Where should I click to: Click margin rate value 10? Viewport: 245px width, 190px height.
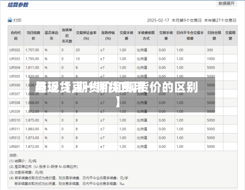[78, 59]
